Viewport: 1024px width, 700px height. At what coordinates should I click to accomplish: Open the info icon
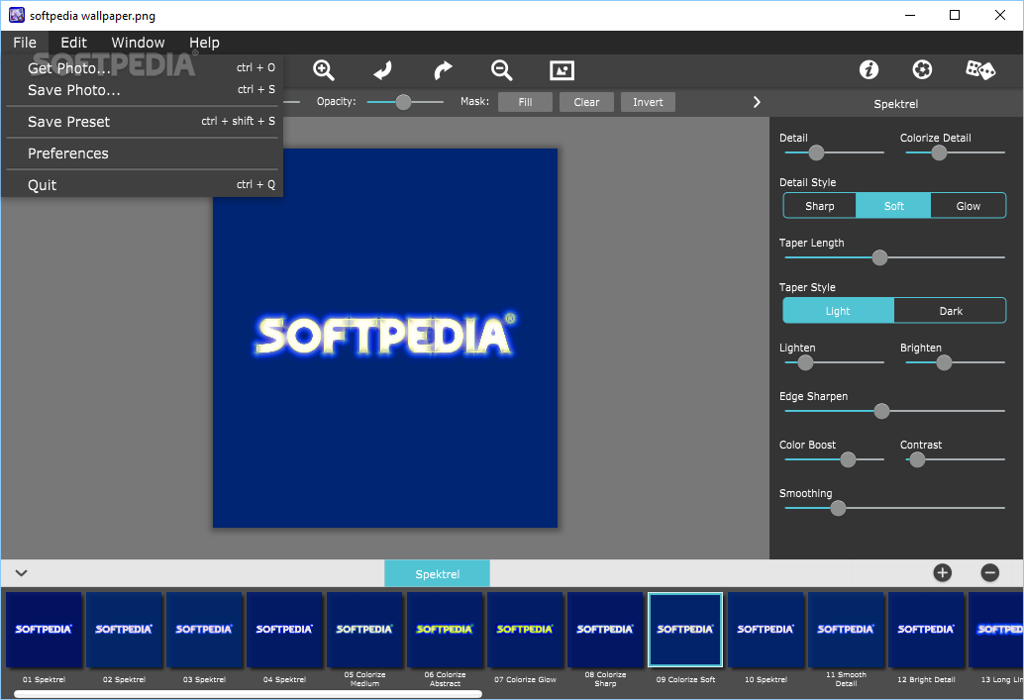pyautogui.click(x=869, y=69)
